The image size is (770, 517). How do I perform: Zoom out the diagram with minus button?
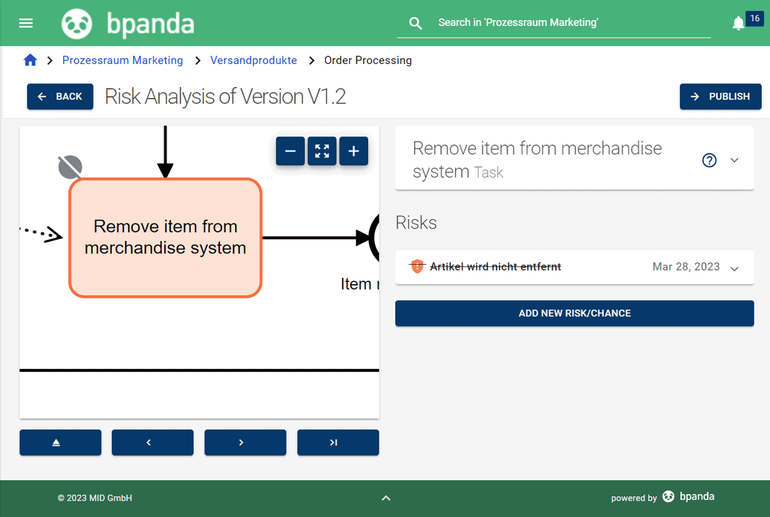[x=291, y=151]
